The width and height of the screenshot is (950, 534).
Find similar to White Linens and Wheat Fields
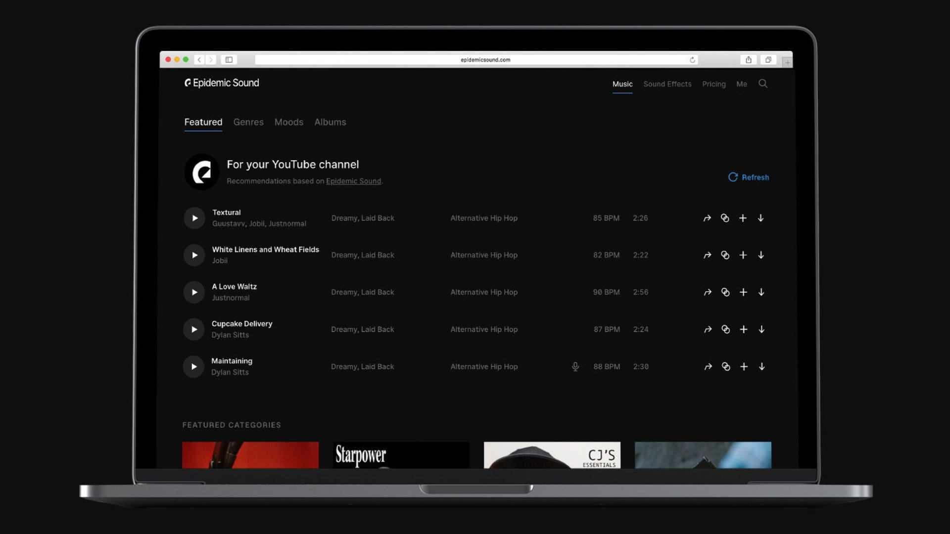[x=725, y=255]
